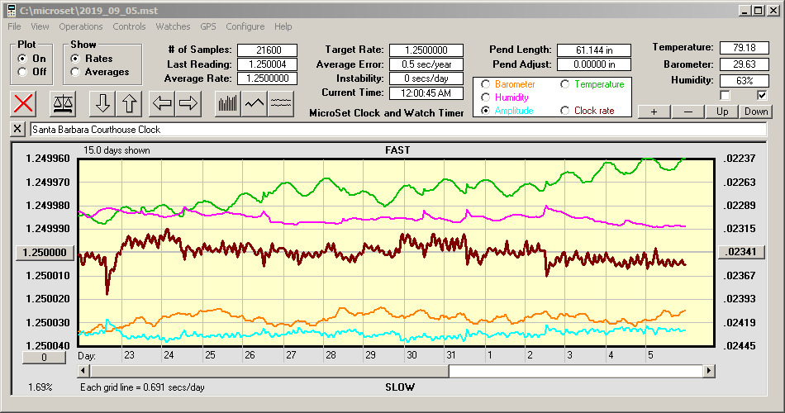Close the Santa Barbara description bar
Viewport: 785px width, 413px height.
point(17,129)
